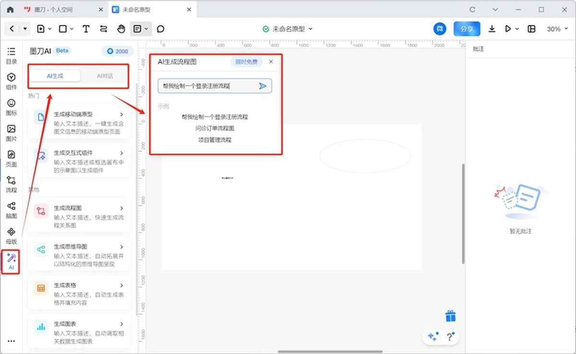Click the refresh icon in title bar
Viewport: 576px width, 354px height.
[x=472, y=10]
